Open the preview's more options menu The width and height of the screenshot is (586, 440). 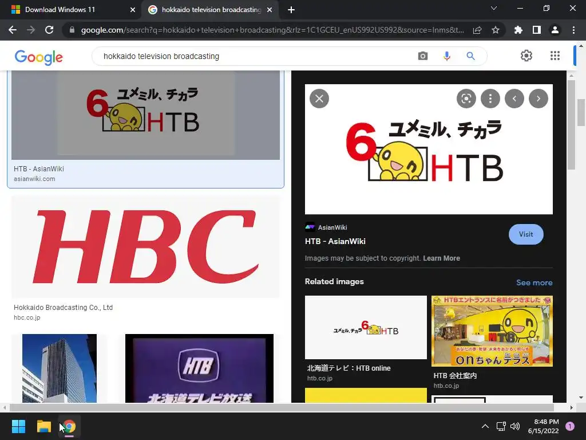point(490,99)
